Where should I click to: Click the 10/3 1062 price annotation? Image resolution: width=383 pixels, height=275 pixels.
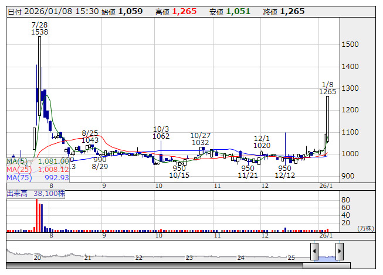point(161,132)
